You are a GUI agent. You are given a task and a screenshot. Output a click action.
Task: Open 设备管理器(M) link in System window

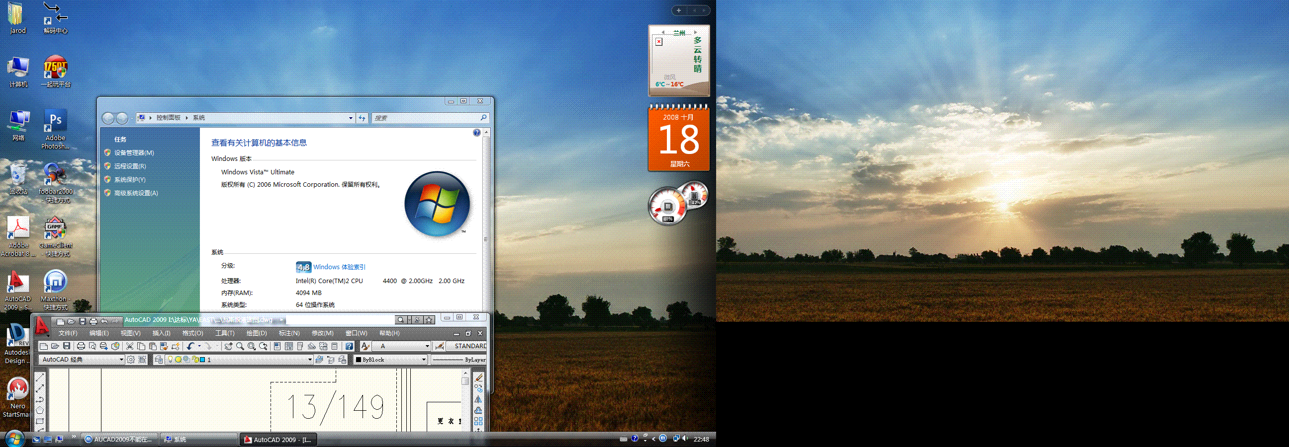point(134,153)
